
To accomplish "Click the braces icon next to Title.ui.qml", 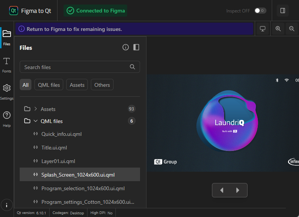I will coord(36,148).
